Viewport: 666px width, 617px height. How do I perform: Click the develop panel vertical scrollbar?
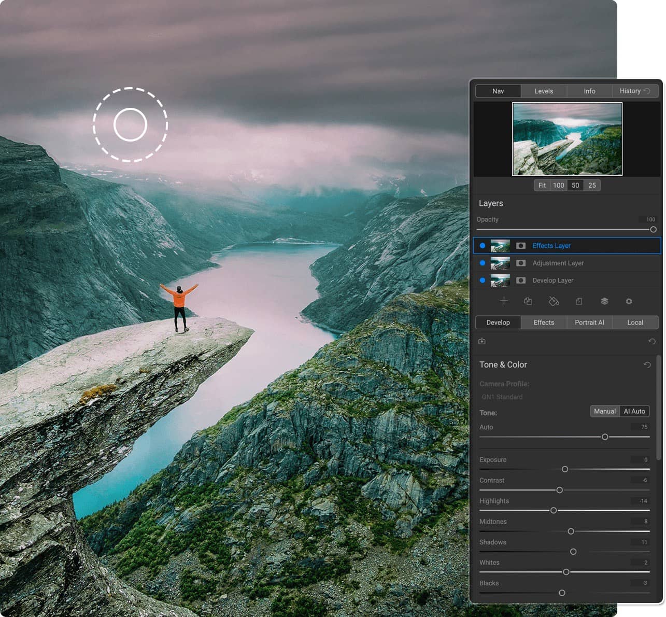click(659, 408)
